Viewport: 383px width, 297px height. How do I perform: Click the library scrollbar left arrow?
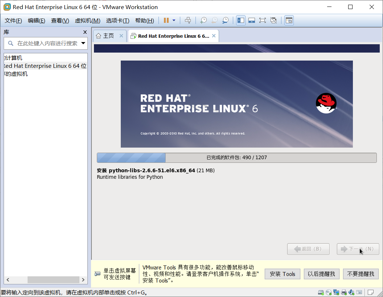point(8,280)
